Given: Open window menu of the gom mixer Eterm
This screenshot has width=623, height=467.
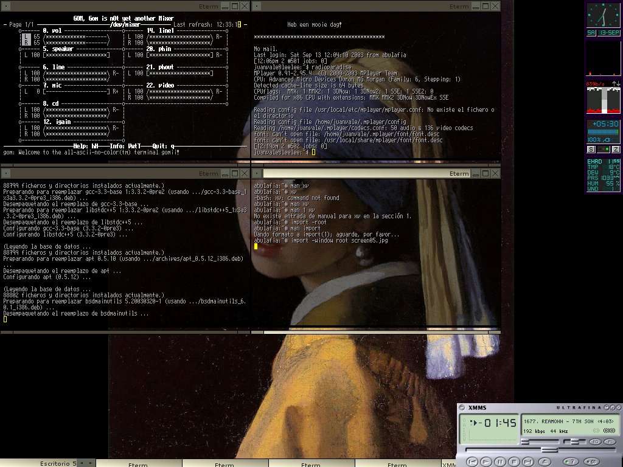Looking at the screenshot, I should click(6, 6).
